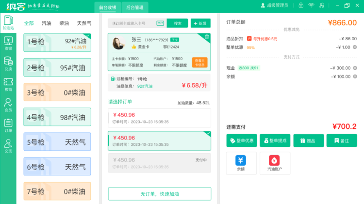Open the 收银 cashier sidebar icon
The width and height of the screenshot is (364, 204).
(8, 43)
